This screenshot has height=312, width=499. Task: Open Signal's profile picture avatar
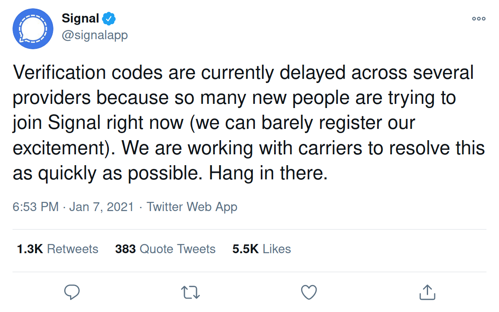pyautogui.click(x=33, y=28)
